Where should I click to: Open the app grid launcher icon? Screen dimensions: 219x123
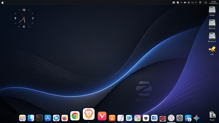[22, 118]
